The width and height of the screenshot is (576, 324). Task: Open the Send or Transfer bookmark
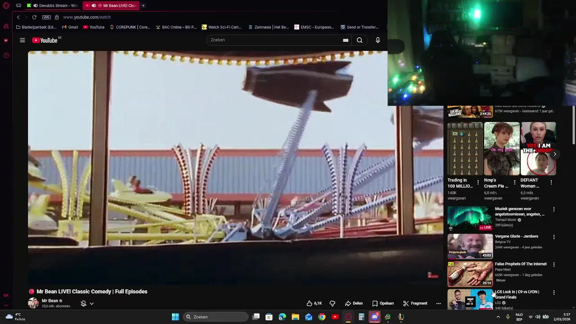pyautogui.click(x=360, y=27)
